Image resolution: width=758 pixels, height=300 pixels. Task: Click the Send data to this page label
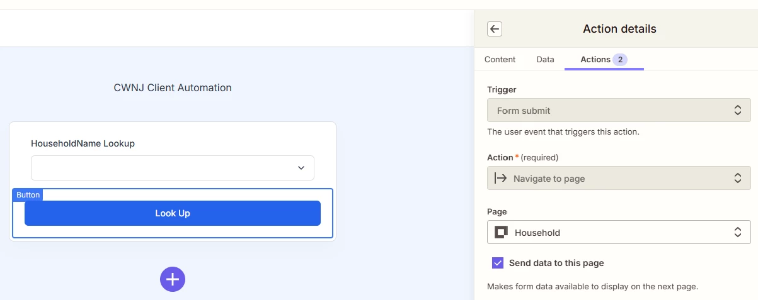(556, 263)
